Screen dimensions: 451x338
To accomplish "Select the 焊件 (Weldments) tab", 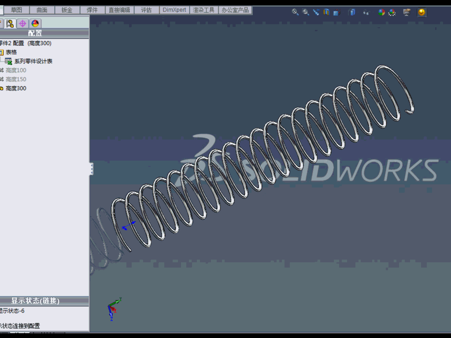I will (x=92, y=10).
